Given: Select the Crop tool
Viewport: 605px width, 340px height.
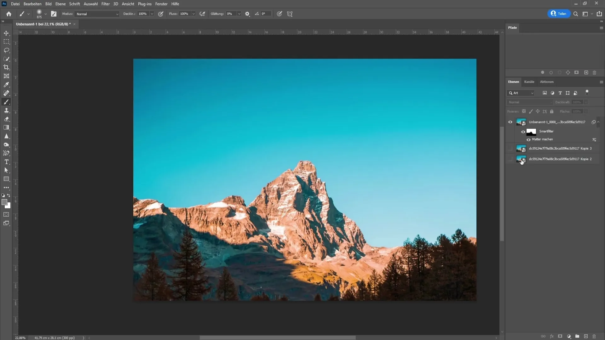Looking at the screenshot, I should [x=6, y=67].
